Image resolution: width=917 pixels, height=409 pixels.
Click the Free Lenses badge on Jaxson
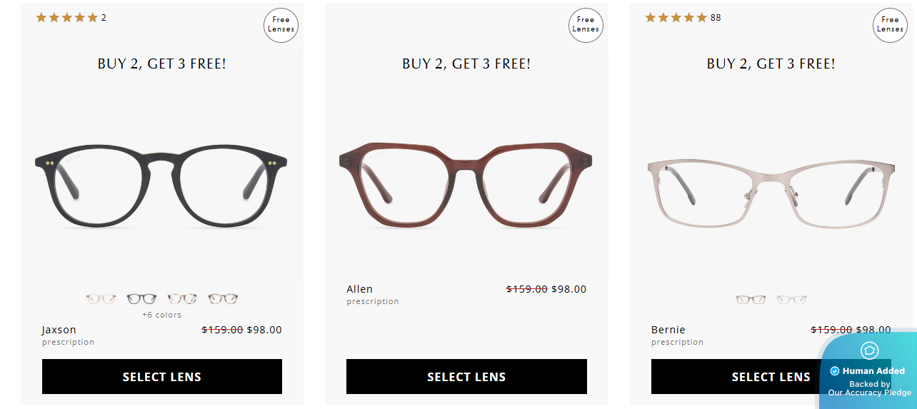[281, 25]
